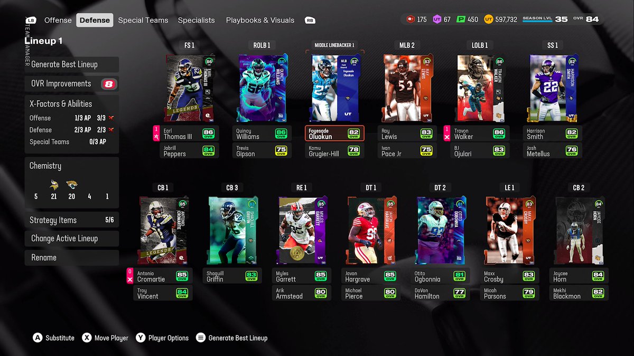The image size is (634, 356).
Task: Click the X button Move Player icon
Action: point(87,338)
